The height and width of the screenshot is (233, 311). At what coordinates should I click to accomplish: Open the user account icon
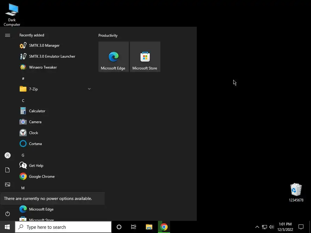coord(8,155)
